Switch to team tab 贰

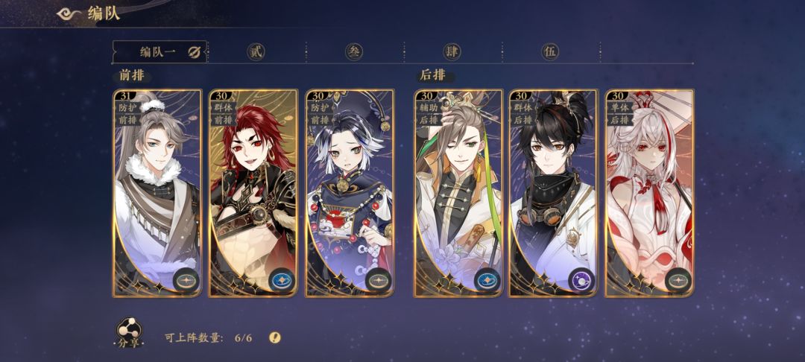[256, 52]
